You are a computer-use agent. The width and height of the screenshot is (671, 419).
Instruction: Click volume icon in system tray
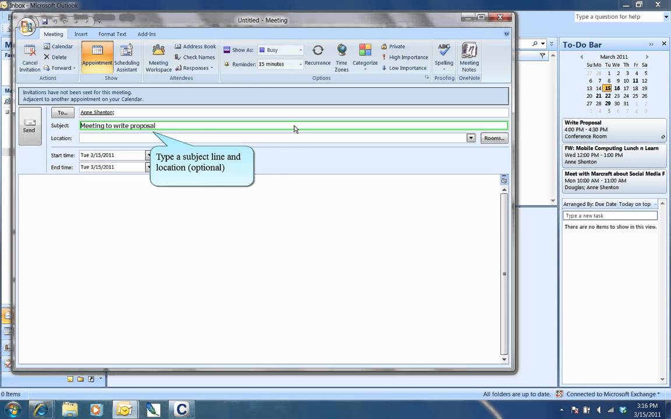pyautogui.click(x=599, y=410)
